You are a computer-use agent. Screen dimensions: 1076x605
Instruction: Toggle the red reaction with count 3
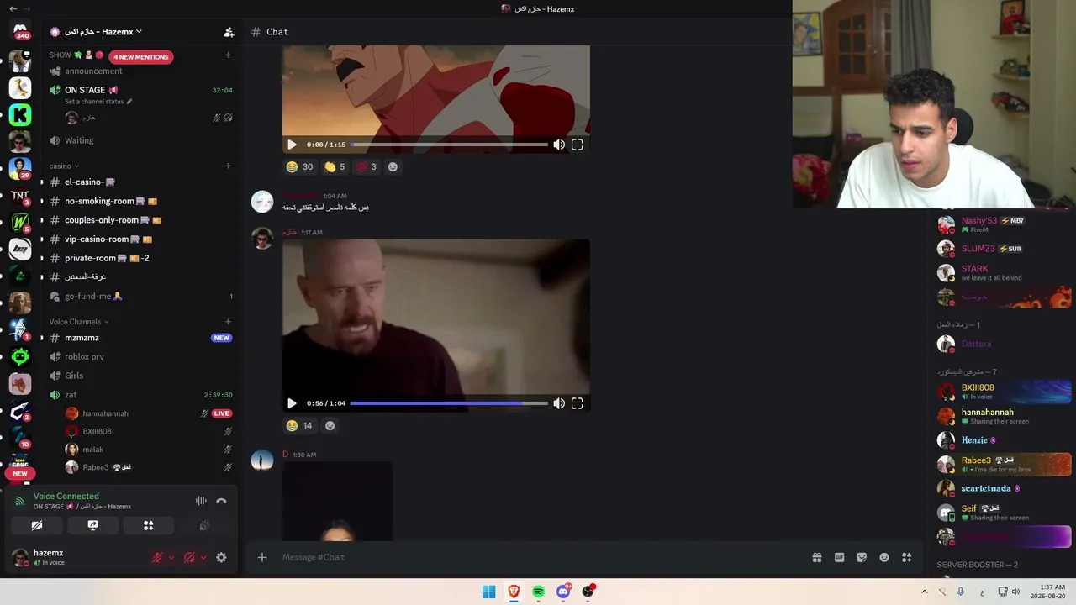pyautogui.click(x=367, y=166)
